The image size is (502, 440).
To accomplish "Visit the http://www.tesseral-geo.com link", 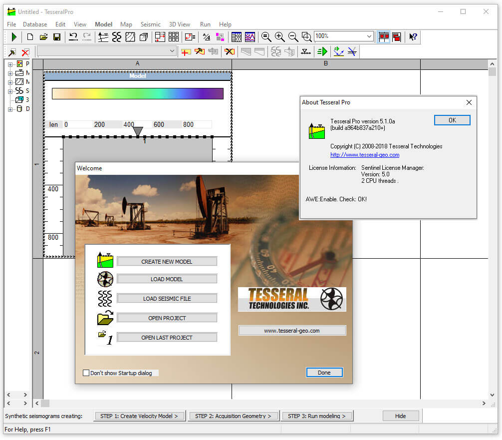I will click(x=364, y=155).
